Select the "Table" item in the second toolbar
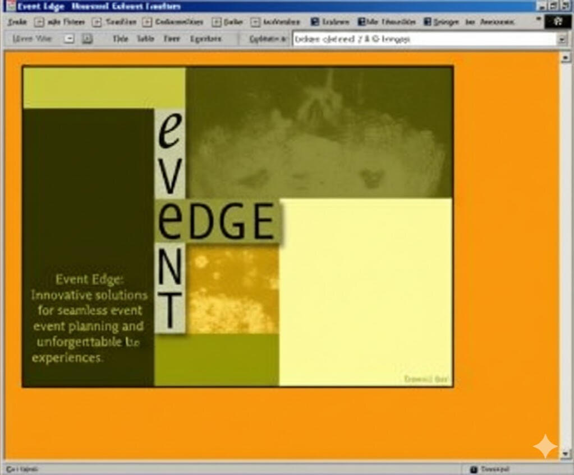574x475 pixels. coord(145,39)
